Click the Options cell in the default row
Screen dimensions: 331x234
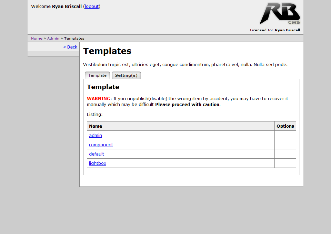(x=285, y=154)
